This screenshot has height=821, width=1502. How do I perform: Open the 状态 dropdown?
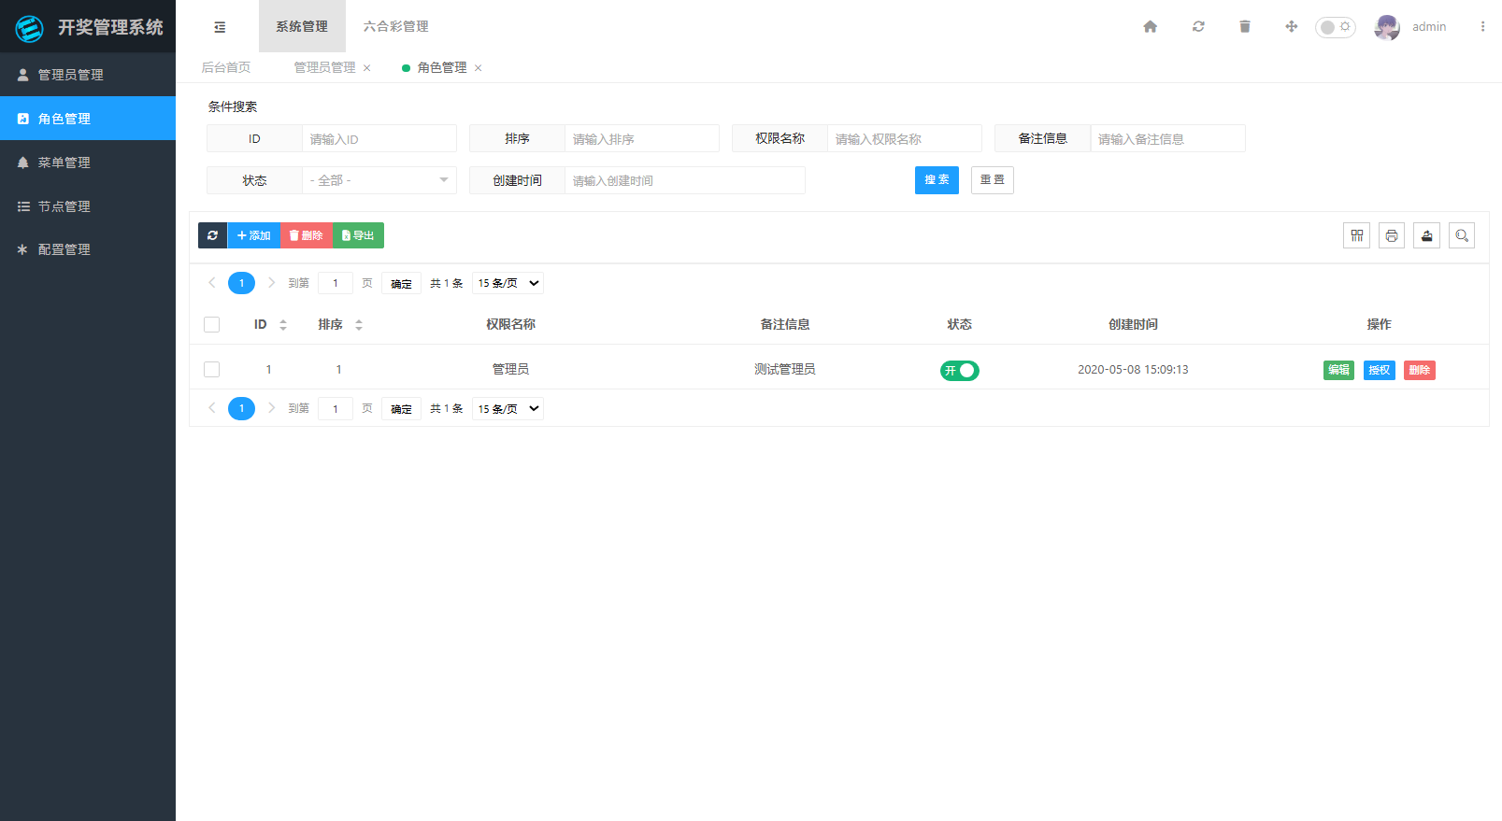pyautogui.click(x=379, y=180)
